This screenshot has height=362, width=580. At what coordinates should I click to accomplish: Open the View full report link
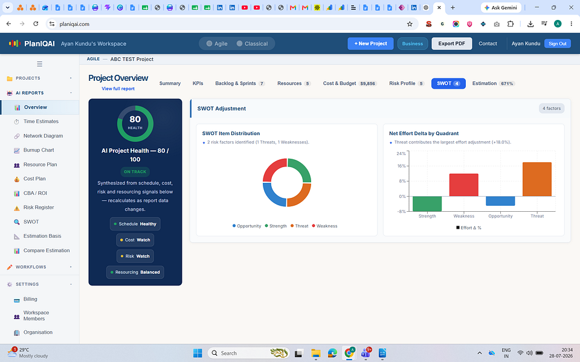coord(118,89)
